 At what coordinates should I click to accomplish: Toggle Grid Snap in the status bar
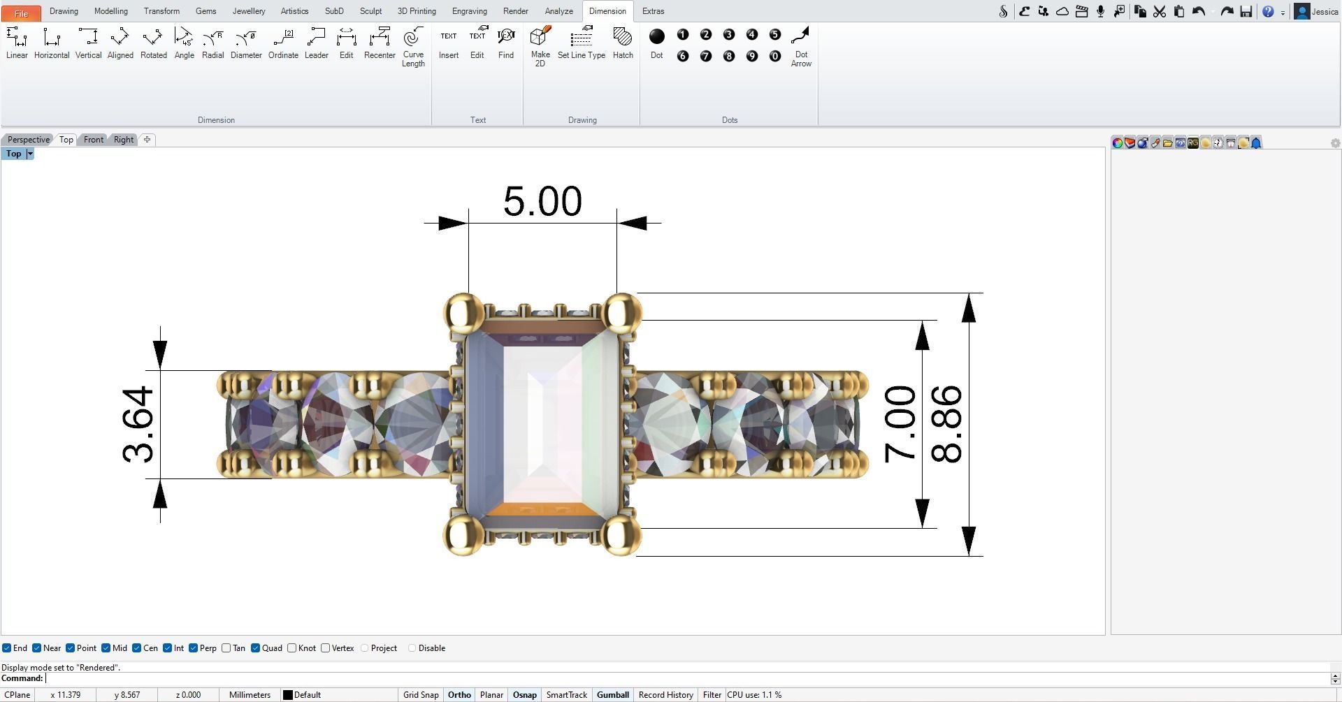[x=421, y=695]
